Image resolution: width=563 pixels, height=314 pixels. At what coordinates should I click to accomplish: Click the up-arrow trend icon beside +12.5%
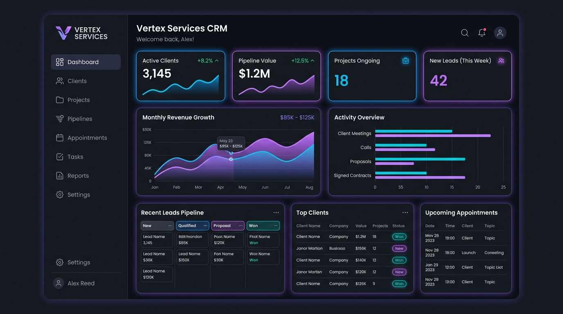coord(313,61)
